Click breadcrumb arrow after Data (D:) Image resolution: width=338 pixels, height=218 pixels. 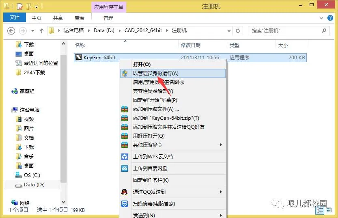(120, 30)
